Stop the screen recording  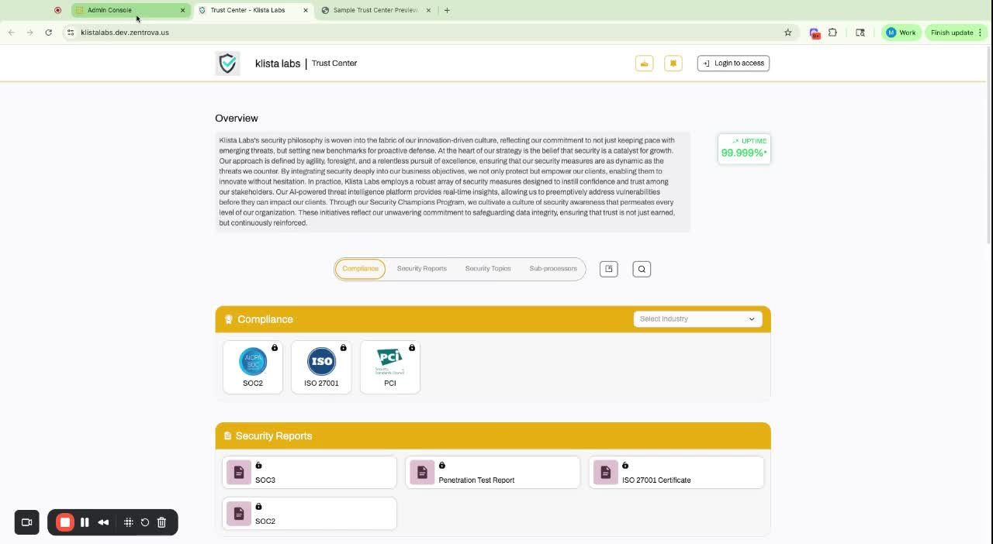tap(65, 522)
